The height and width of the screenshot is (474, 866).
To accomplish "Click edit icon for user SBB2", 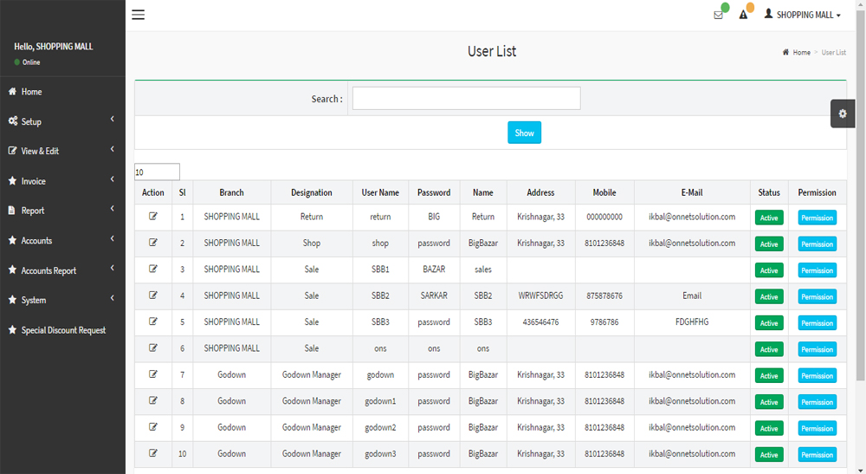I will [x=153, y=295].
